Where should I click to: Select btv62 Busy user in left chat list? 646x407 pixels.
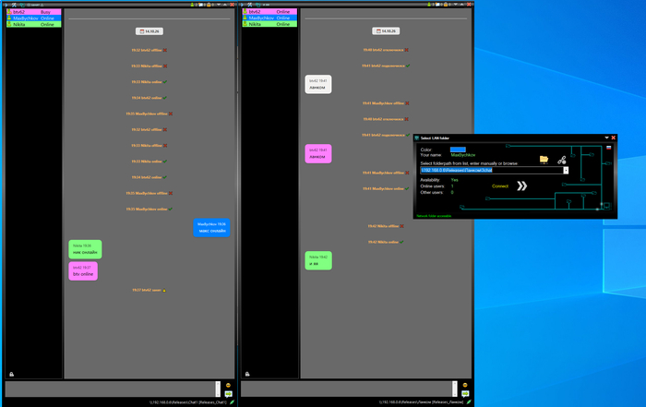coord(34,12)
